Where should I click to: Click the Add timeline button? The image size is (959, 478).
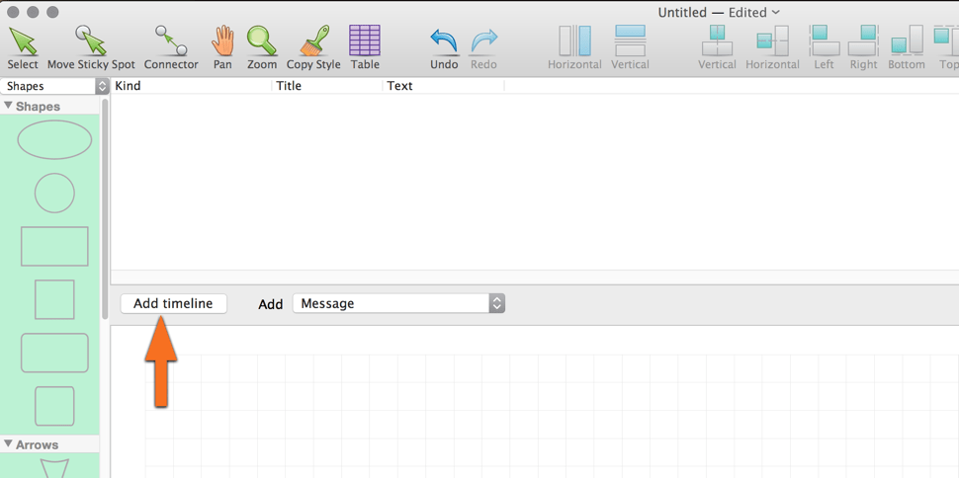point(174,303)
